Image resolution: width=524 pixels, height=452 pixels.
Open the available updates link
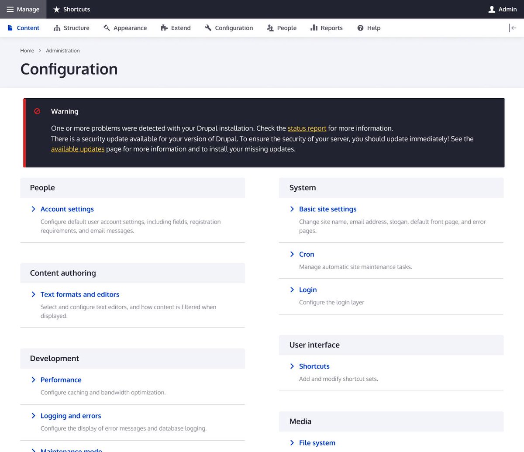[78, 149]
